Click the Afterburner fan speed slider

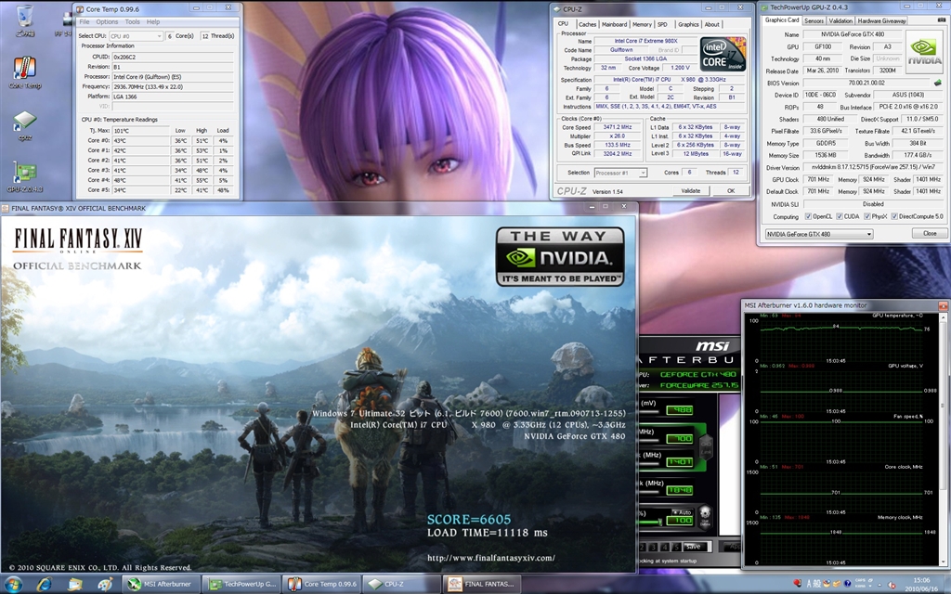click(x=655, y=521)
